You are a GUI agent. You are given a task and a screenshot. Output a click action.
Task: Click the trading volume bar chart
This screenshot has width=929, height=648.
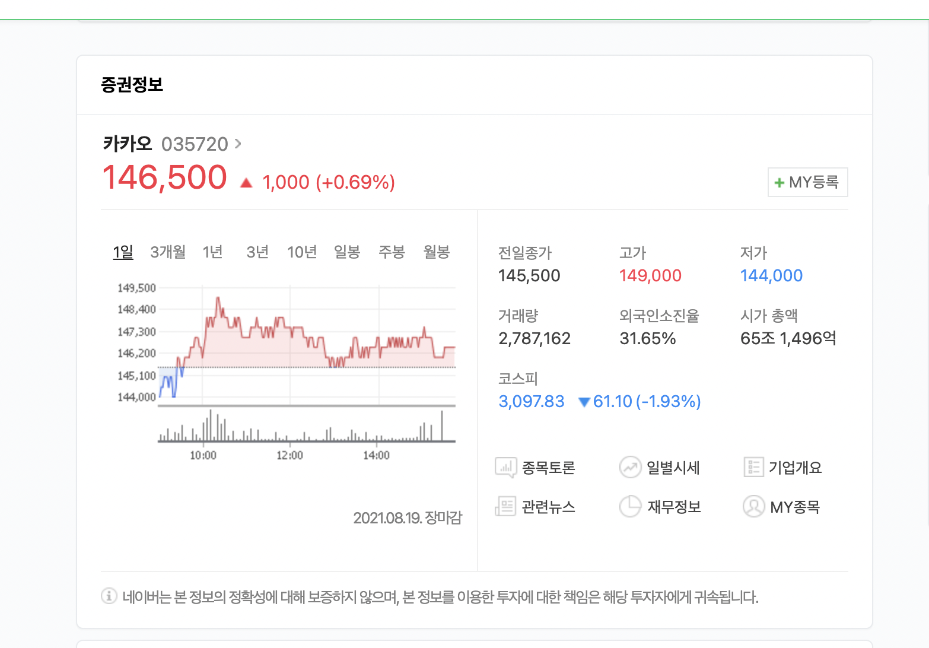coord(307,425)
